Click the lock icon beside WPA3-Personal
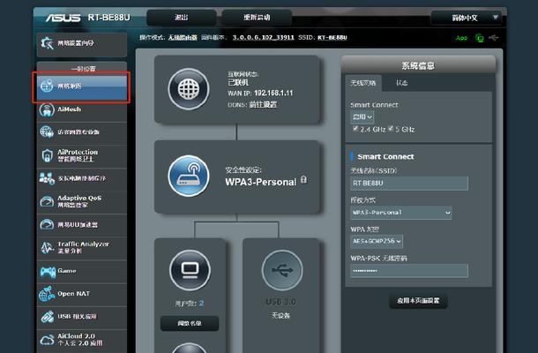Image resolution: width=538 pixels, height=353 pixels. tap(303, 180)
